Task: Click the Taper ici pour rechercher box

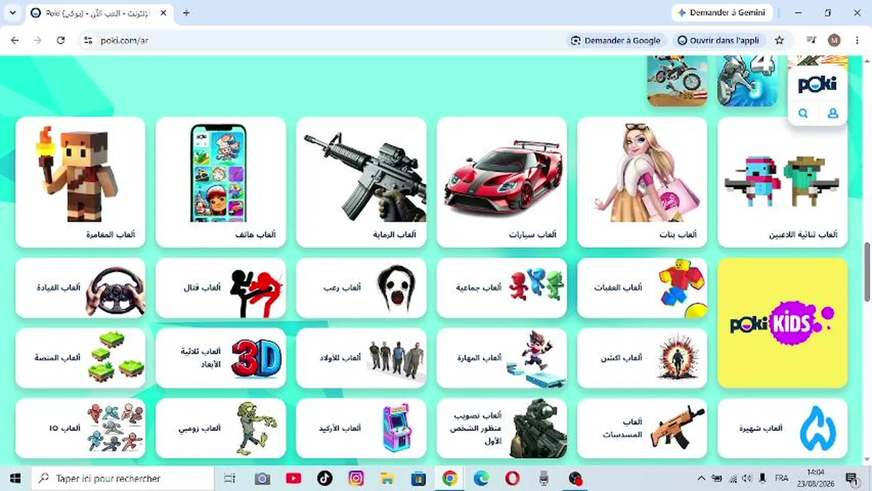Action: coord(124,478)
